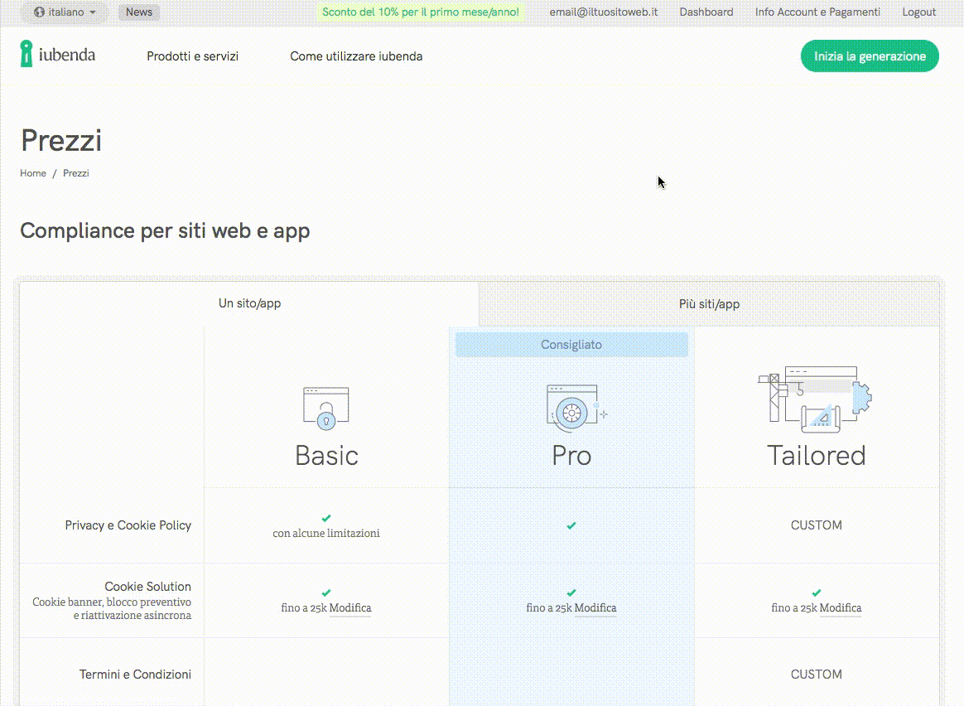Click the iubenda logo icon

pos(27,54)
